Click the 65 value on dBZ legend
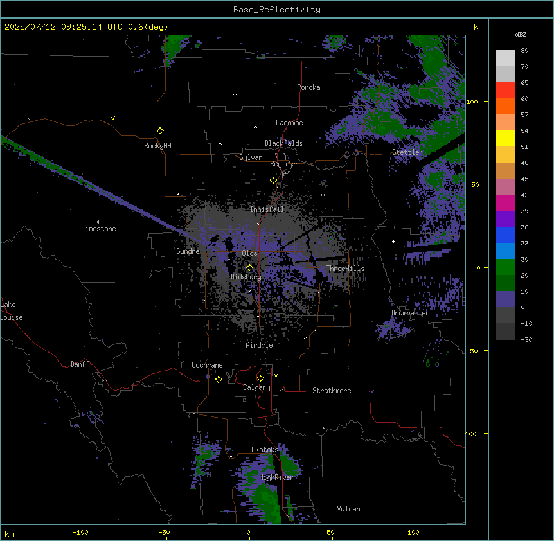 click(x=524, y=83)
